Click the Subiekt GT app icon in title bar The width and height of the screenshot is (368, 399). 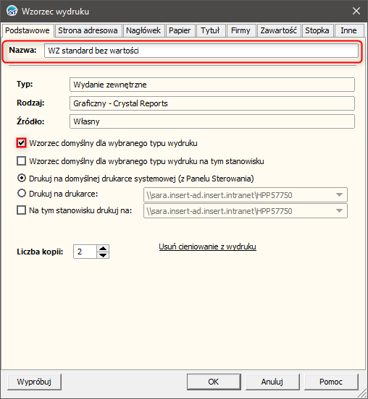point(12,11)
